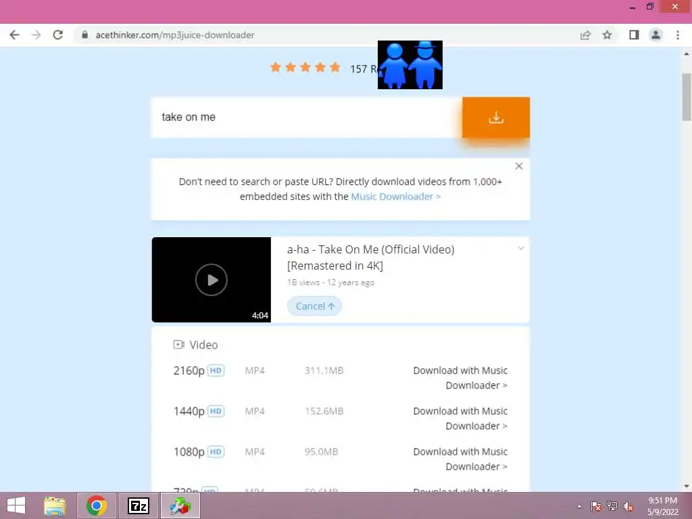692x519 pixels.
Task: Download 2160p with Music Downloader
Action: coord(460,378)
